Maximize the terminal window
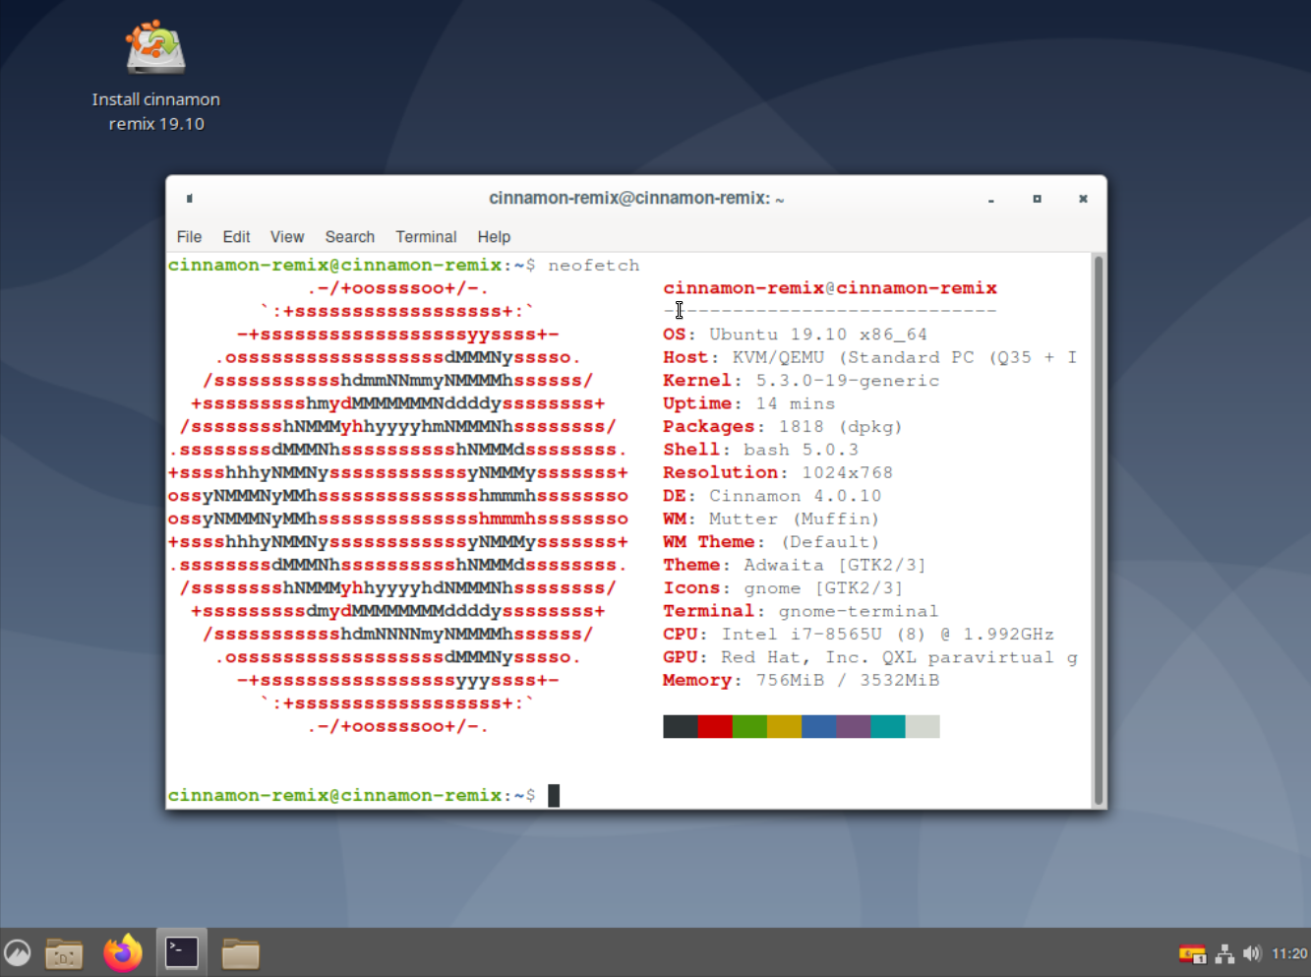1311x977 pixels. (1037, 199)
